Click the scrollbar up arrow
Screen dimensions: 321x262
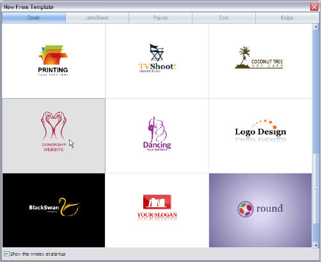pyautogui.click(x=315, y=27)
